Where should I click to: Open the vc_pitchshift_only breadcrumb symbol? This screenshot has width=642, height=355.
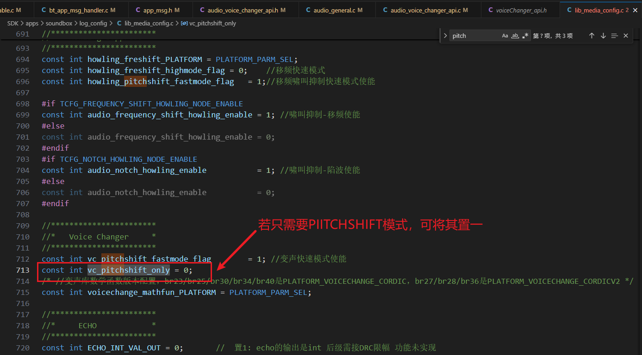click(209, 23)
